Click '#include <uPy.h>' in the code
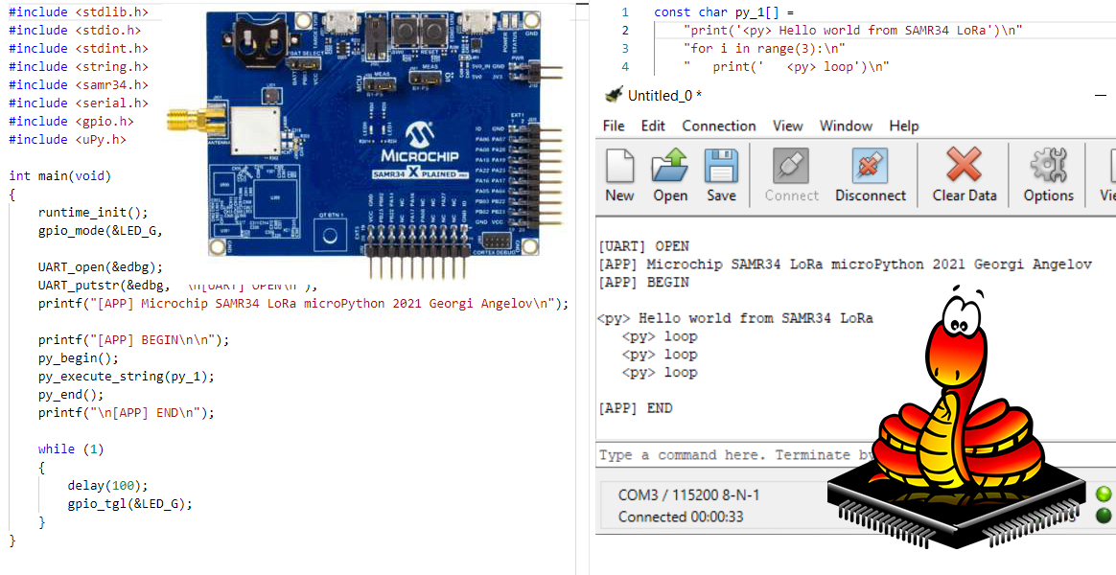Screen dimensions: 1116x575 67,140
